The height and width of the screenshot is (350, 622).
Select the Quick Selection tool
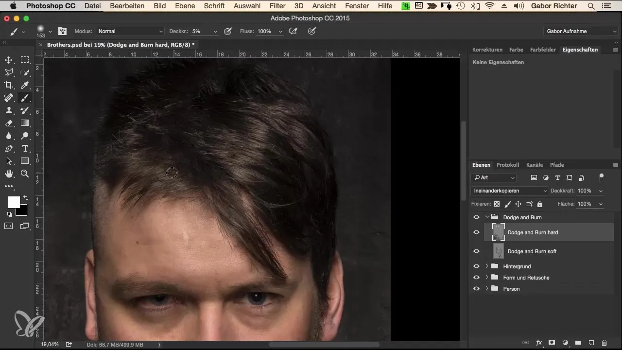[25, 72]
